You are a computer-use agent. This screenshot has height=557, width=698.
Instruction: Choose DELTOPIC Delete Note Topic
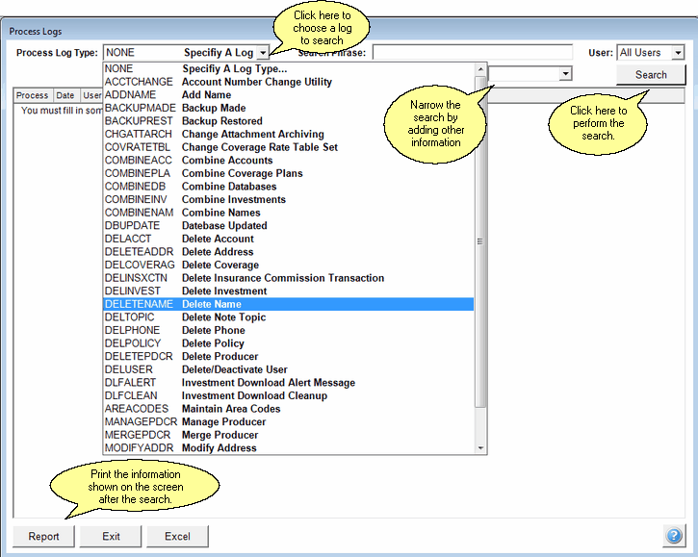[289, 317]
